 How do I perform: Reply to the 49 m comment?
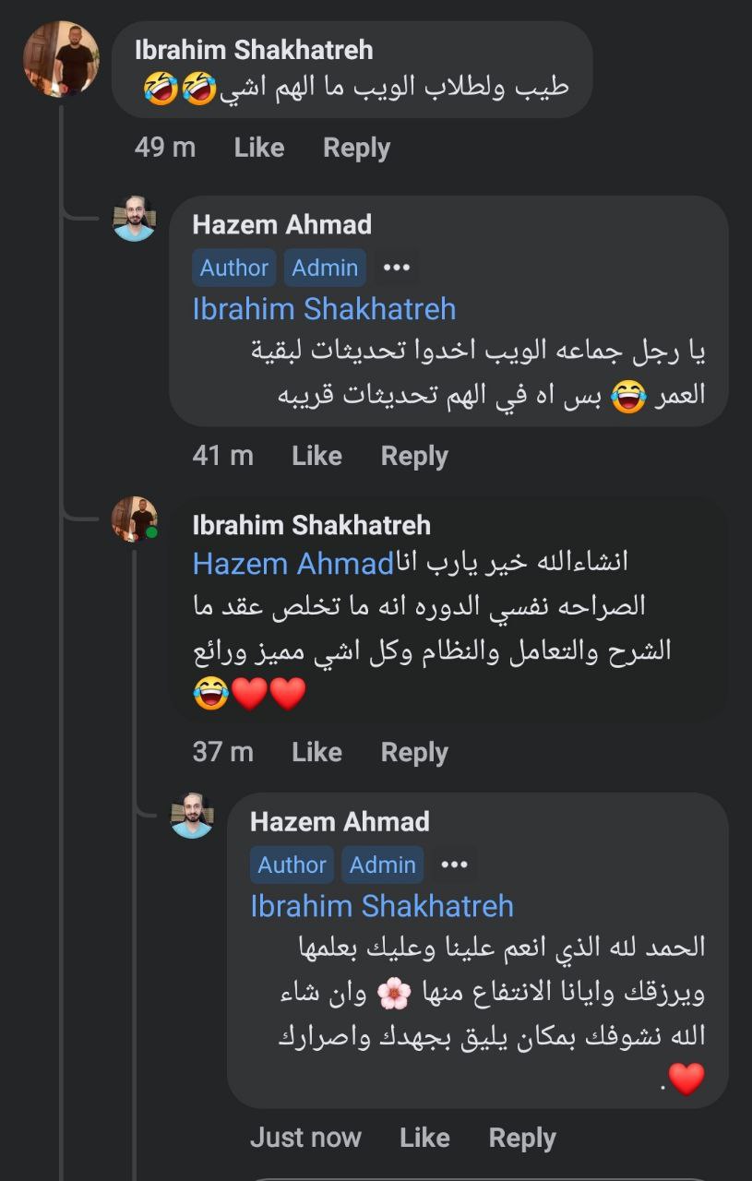356,148
